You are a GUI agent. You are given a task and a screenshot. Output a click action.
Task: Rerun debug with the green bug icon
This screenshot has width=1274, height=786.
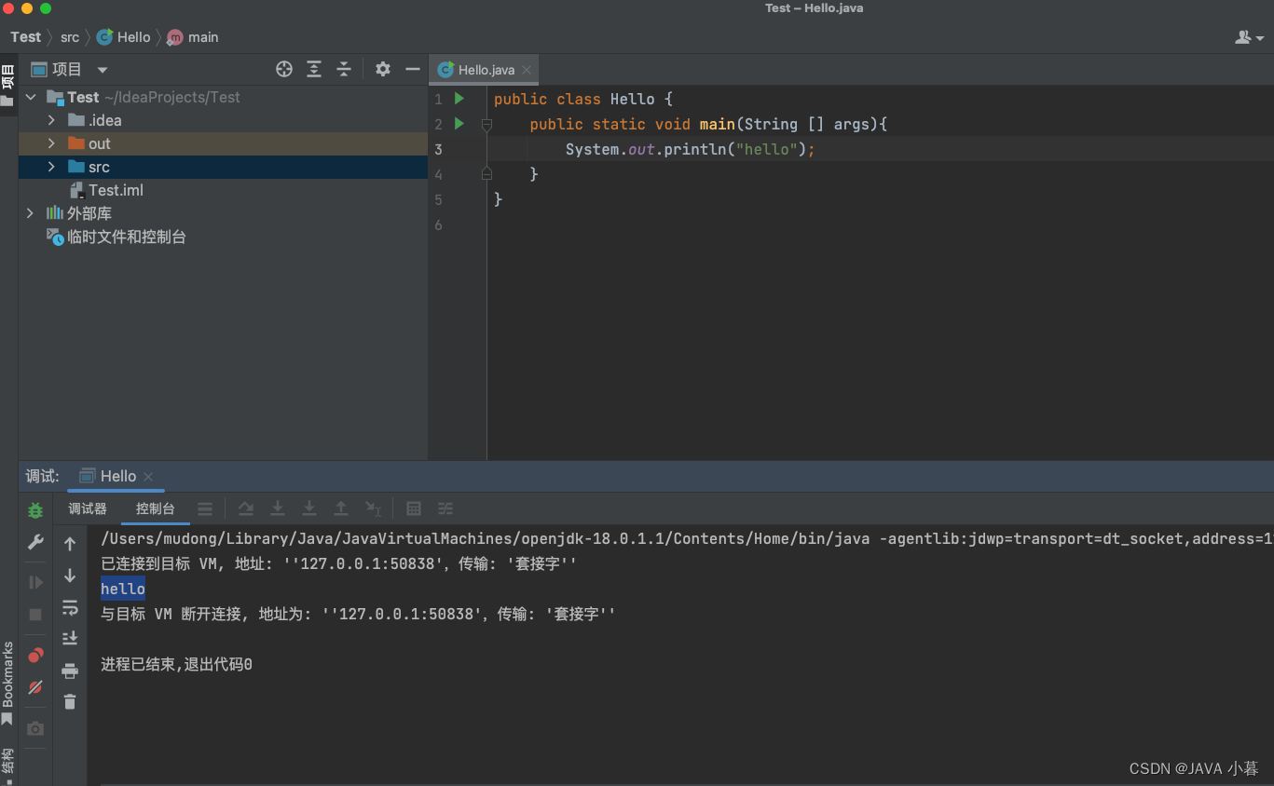(35, 510)
